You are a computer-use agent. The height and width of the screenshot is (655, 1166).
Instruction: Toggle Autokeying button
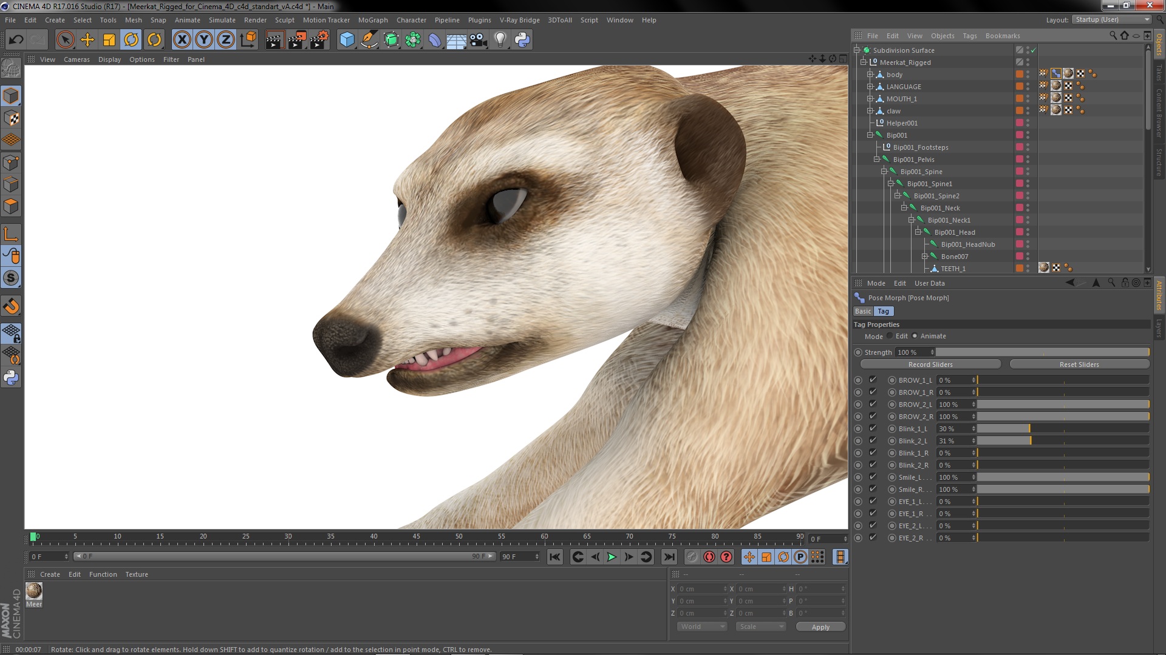[x=709, y=557]
